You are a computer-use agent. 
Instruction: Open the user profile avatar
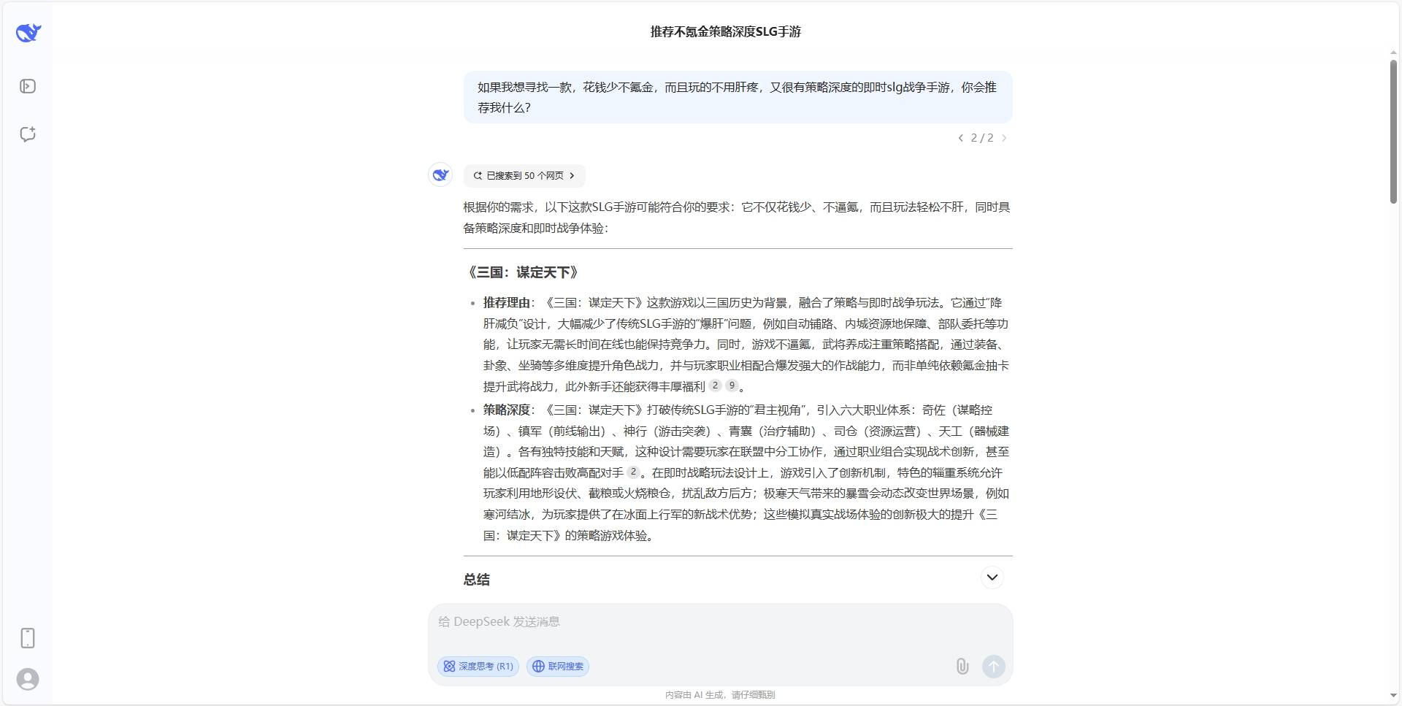pyautogui.click(x=28, y=679)
